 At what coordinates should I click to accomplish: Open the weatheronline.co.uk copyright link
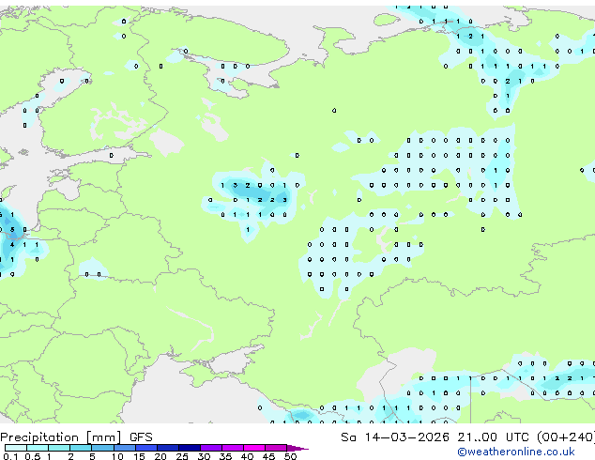516,452
